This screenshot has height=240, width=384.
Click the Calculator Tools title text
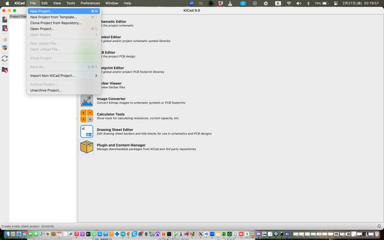coord(111,114)
